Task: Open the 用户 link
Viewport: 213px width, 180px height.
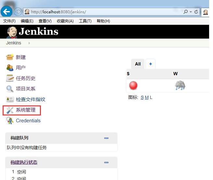Action: (x=20, y=67)
